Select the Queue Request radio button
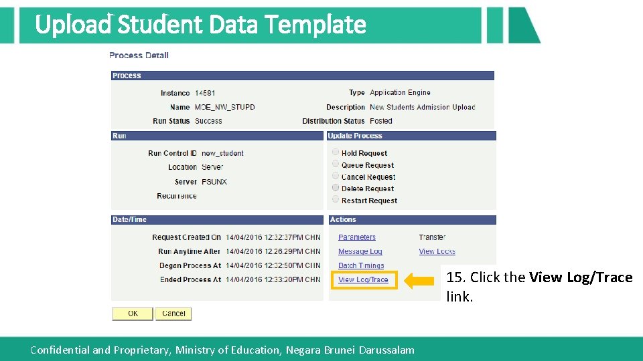 [336, 164]
